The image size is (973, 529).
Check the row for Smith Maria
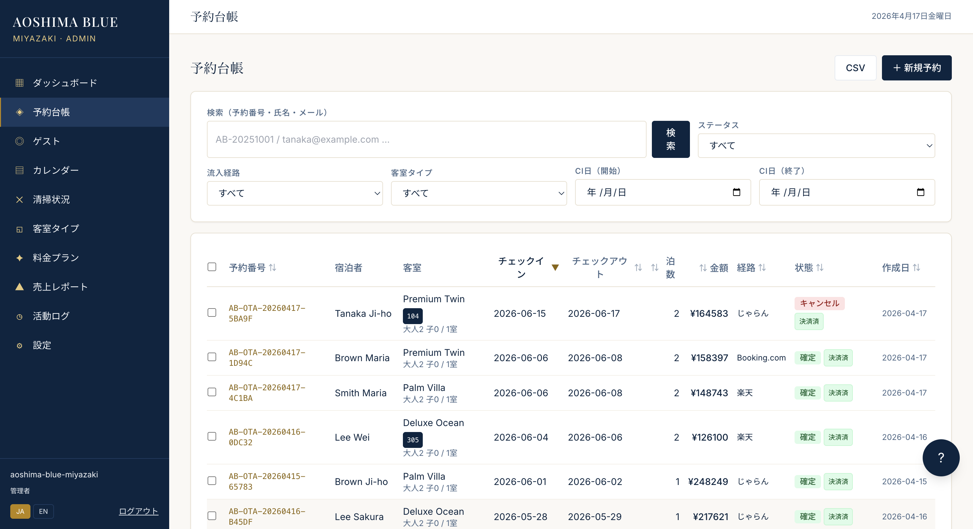click(x=212, y=392)
